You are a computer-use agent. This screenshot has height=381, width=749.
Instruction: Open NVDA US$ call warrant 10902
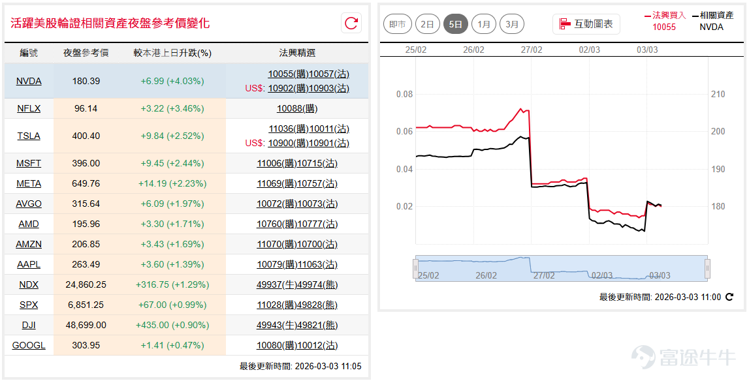[289, 88]
